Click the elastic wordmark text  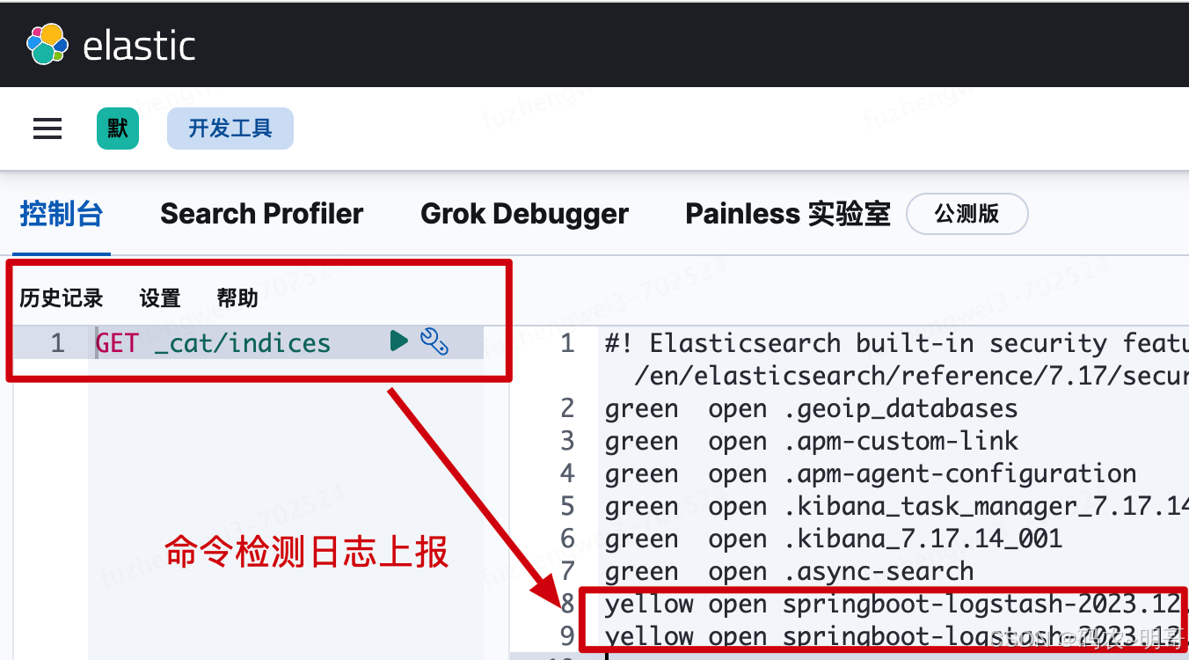(139, 45)
